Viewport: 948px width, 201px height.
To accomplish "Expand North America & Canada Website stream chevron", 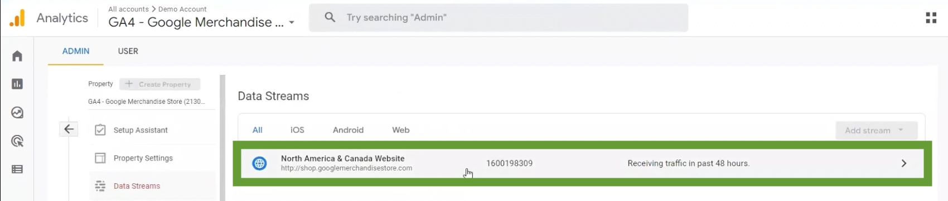I will click(904, 163).
